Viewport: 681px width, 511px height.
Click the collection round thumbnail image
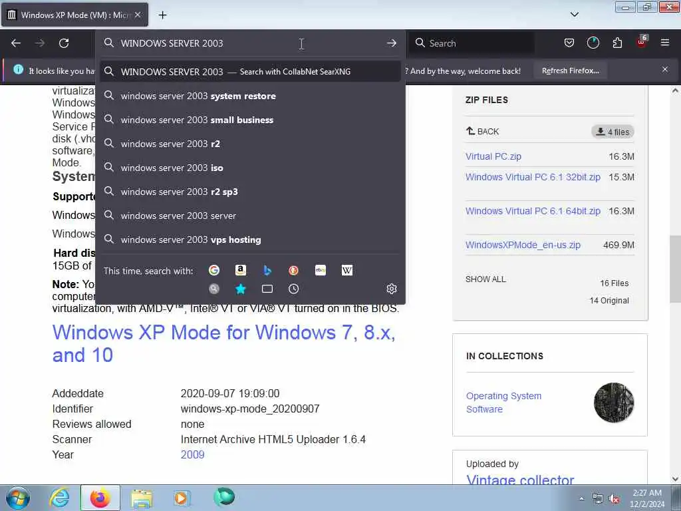pos(614,403)
